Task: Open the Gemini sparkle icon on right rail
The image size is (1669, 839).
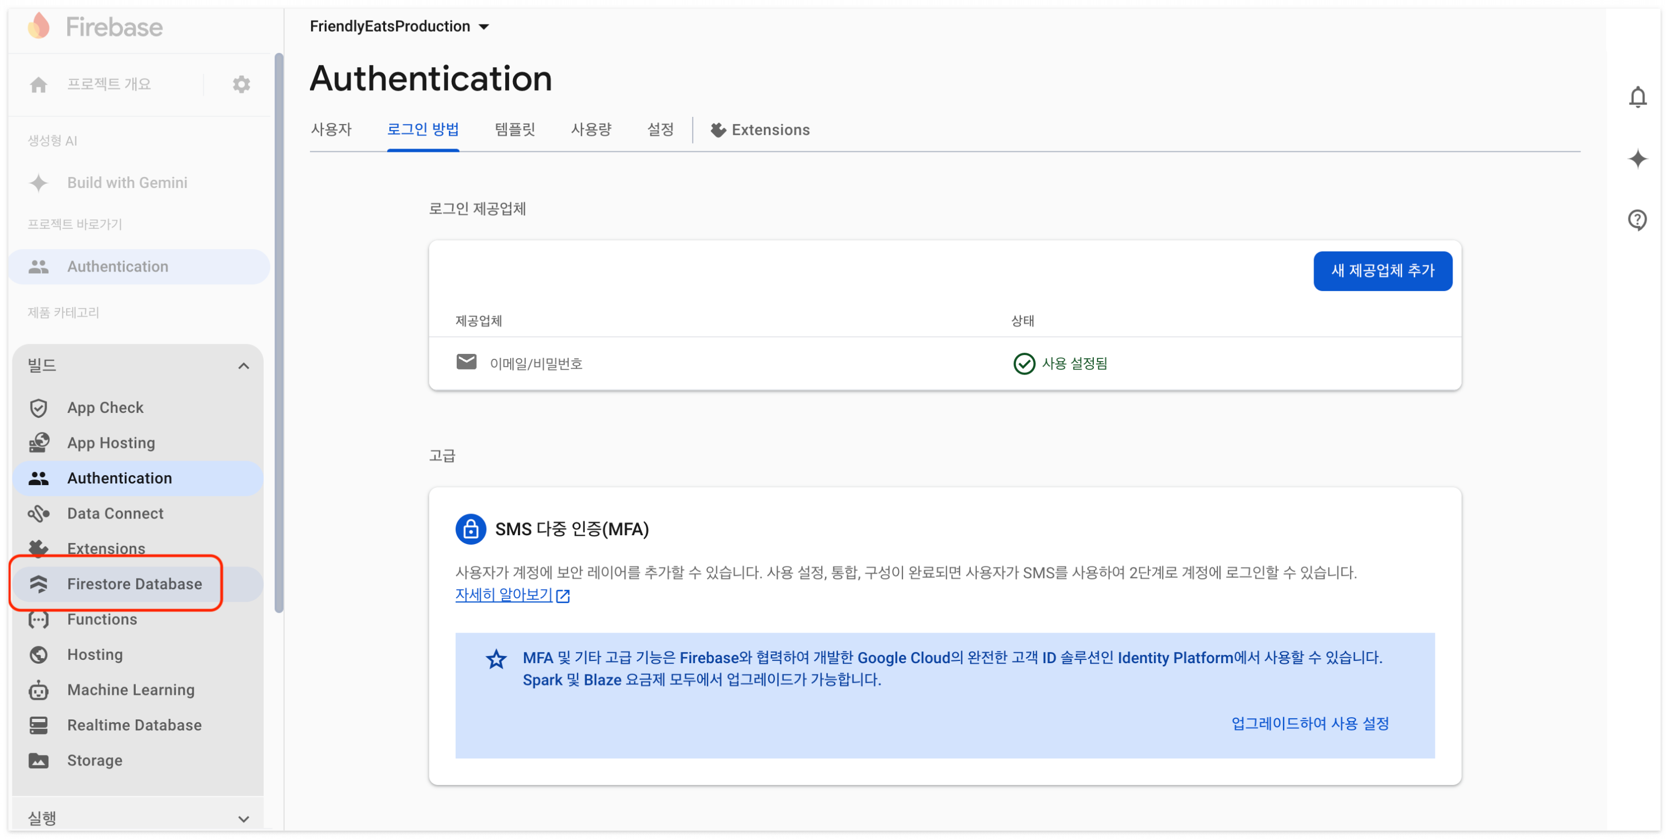Action: coord(1637,159)
